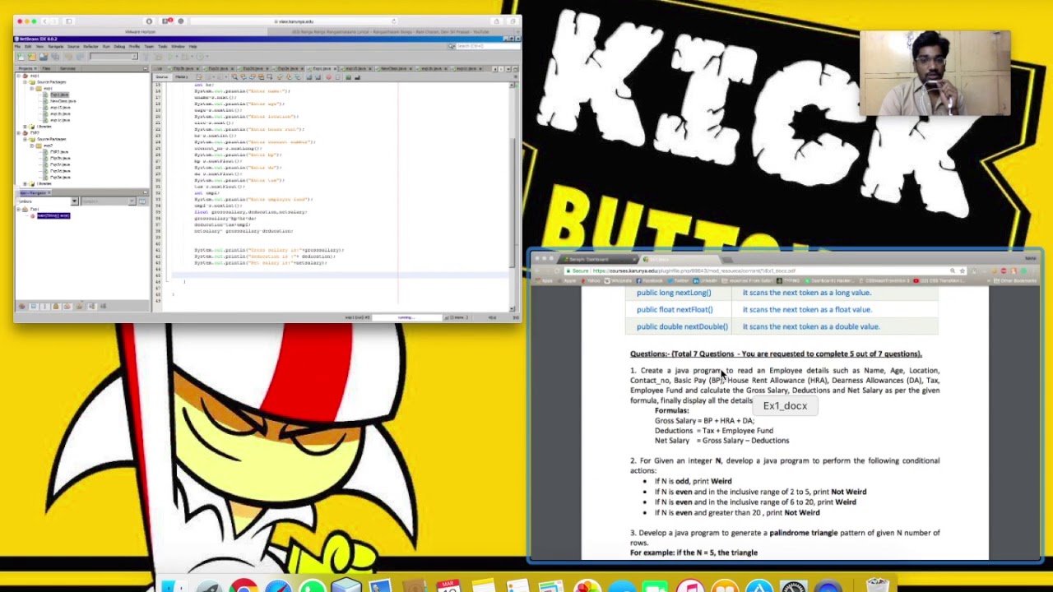Select NewClass.java in project tree
The height and width of the screenshot is (592, 1053).
click(63, 101)
